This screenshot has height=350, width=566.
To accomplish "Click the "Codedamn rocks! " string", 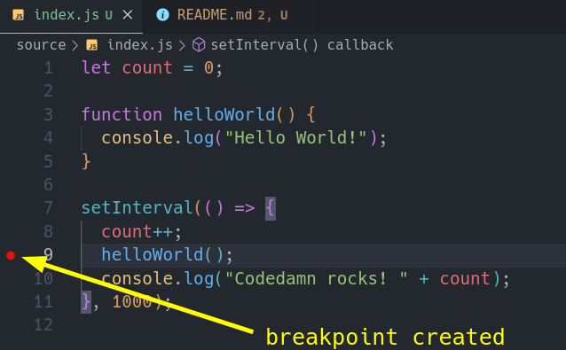I will point(316,278).
